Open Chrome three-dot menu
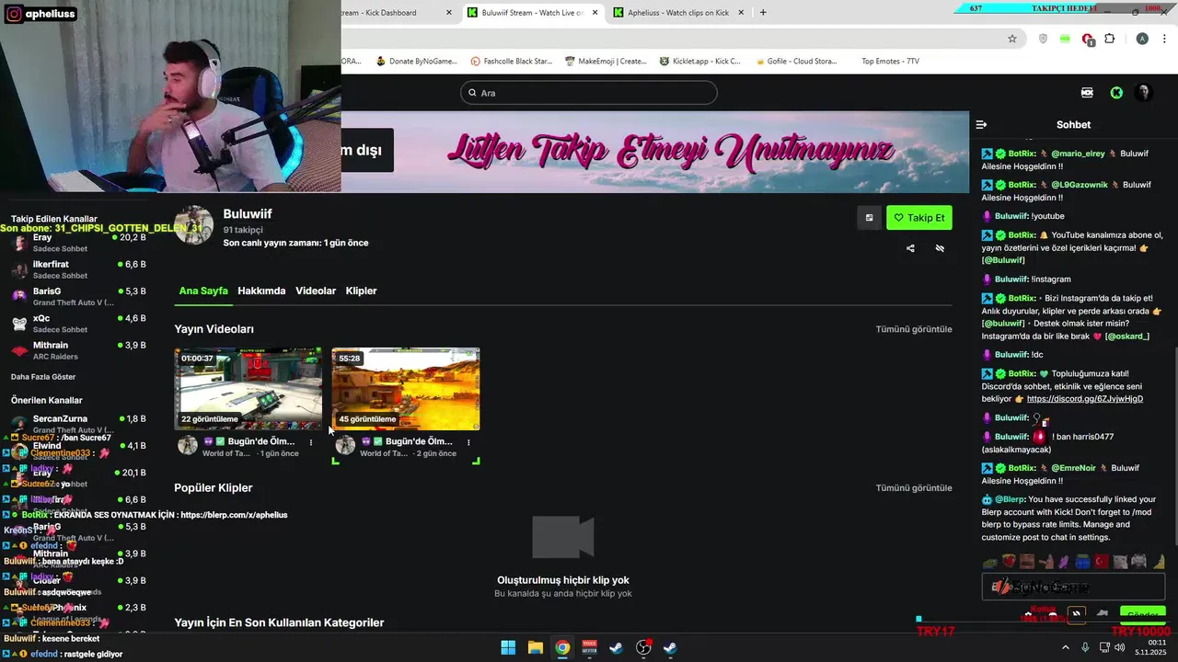The width and height of the screenshot is (1178, 662). pos(1165,39)
